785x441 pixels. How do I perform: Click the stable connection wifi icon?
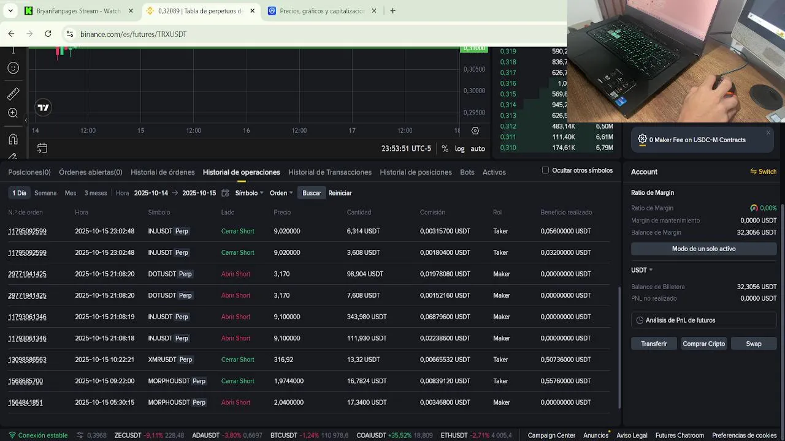[x=12, y=435]
